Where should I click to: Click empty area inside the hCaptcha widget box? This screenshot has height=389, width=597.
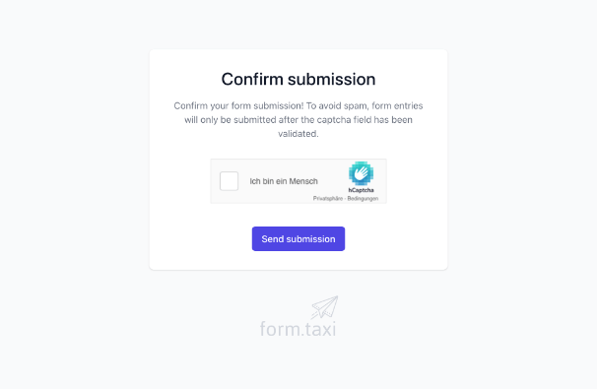point(331,169)
